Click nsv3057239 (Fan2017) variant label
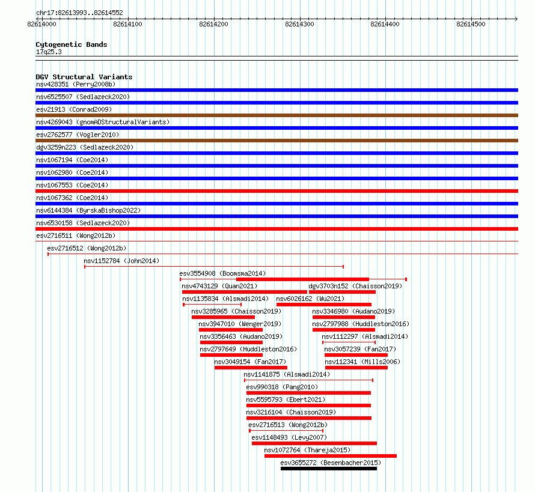 [x=360, y=349]
